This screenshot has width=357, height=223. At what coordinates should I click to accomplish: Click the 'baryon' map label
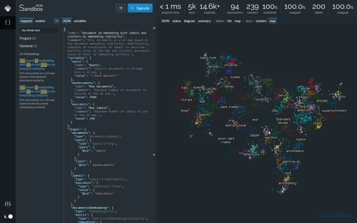(x=283, y=95)
